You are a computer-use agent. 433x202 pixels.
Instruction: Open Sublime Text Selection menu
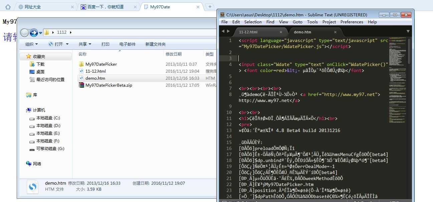pyautogui.click(x=253, y=22)
